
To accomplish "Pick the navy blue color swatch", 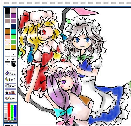I will point(14,26).
